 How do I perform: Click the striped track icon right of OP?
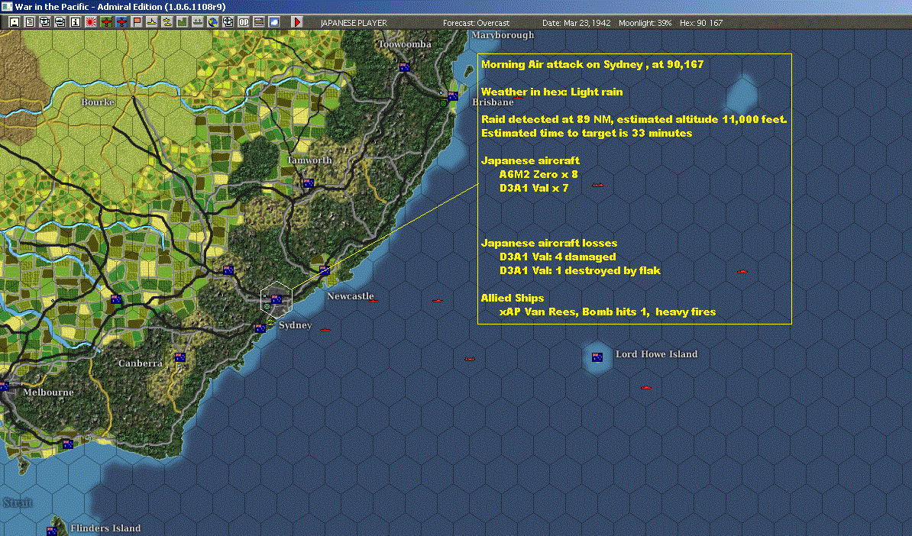point(259,22)
